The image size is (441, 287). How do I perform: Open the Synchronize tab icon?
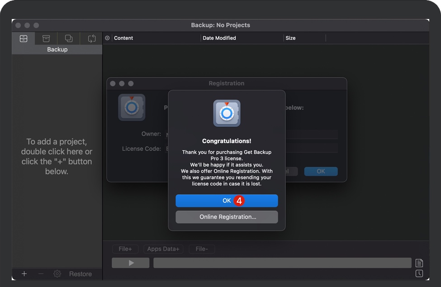pos(92,38)
